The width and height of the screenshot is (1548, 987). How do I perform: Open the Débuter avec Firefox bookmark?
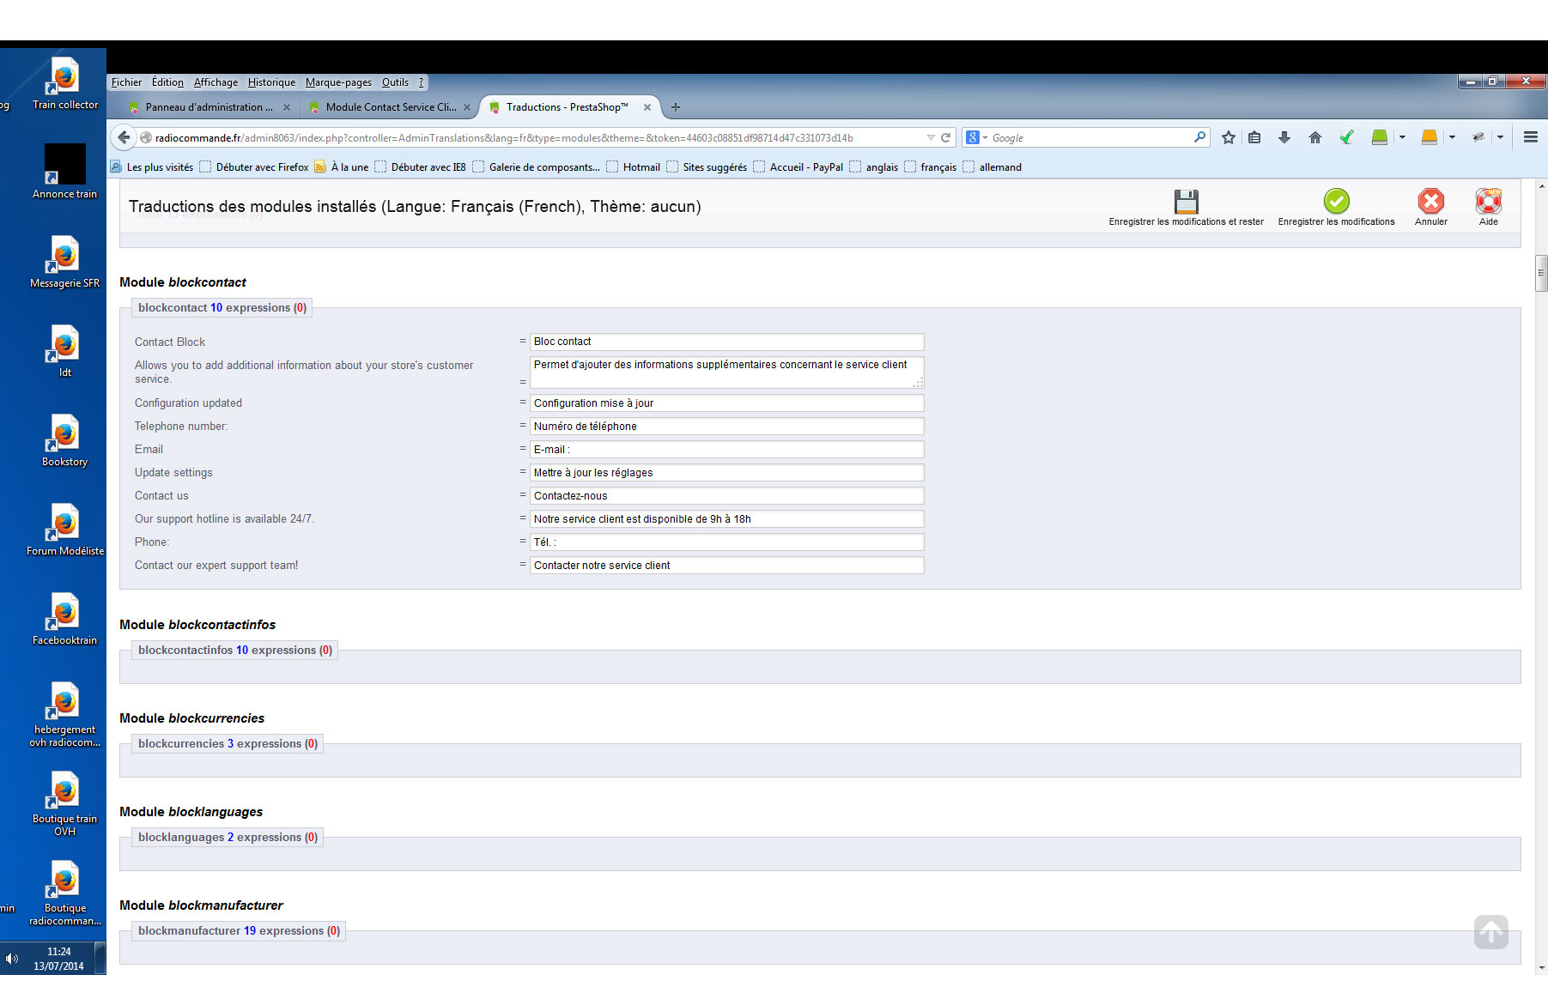click(253, 167)
